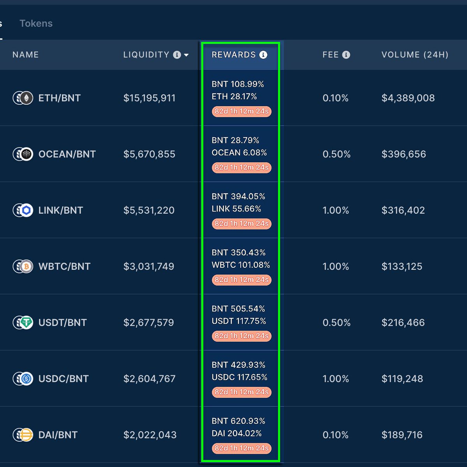Sort by the FEE column header
The width and height of the screenshot is (467, 467).
tap(331, 55)
